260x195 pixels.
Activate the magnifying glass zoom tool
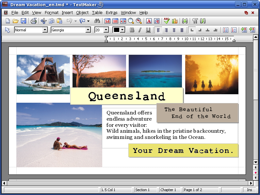click(131, 21)
